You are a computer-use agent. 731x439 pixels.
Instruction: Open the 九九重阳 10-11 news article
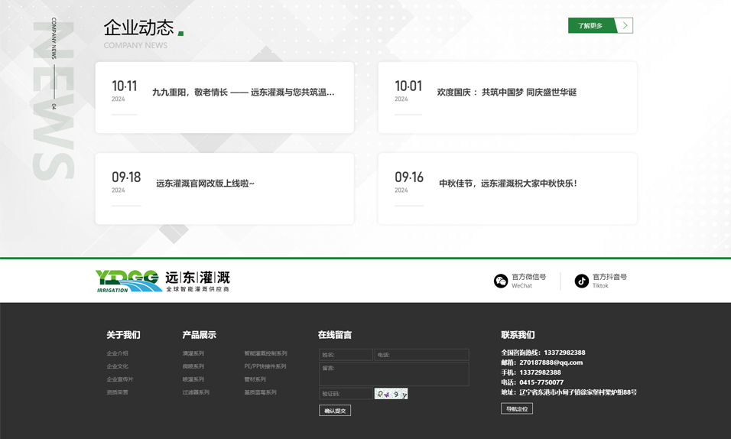point(243,93)
